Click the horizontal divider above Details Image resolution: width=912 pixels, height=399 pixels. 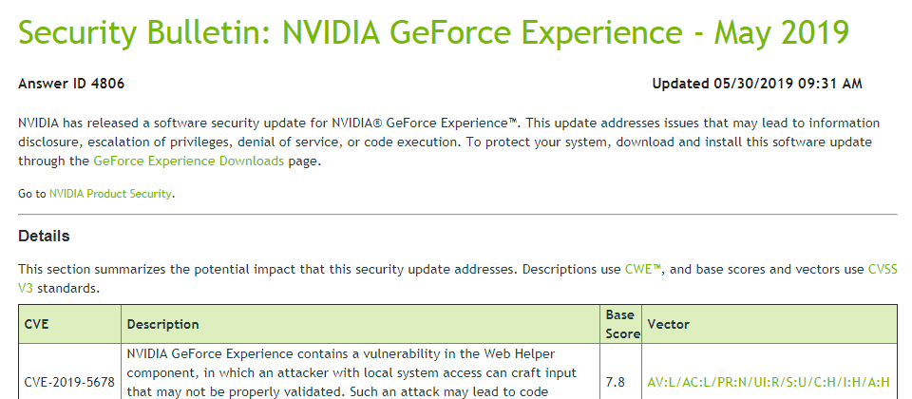click(458, 214)
